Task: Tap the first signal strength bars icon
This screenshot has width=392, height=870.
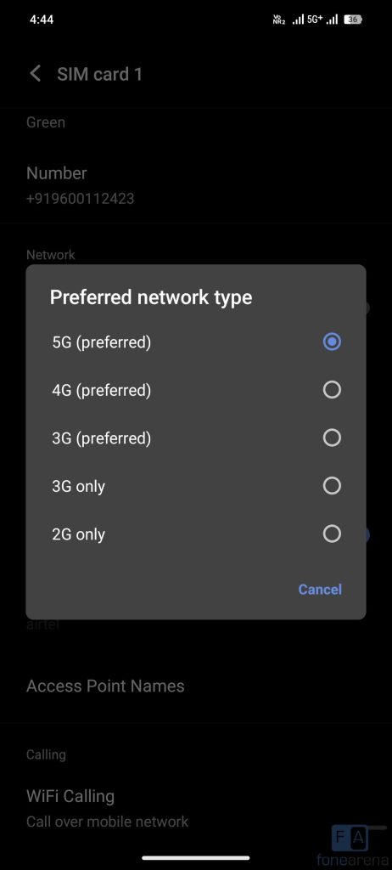Action: click(298, 20)
